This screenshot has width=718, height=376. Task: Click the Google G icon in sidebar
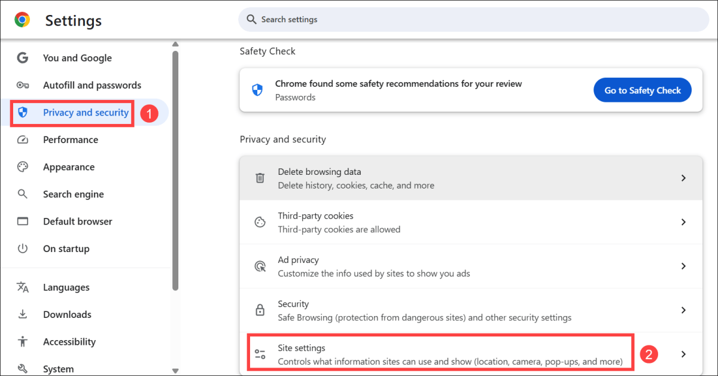(23, 58)
